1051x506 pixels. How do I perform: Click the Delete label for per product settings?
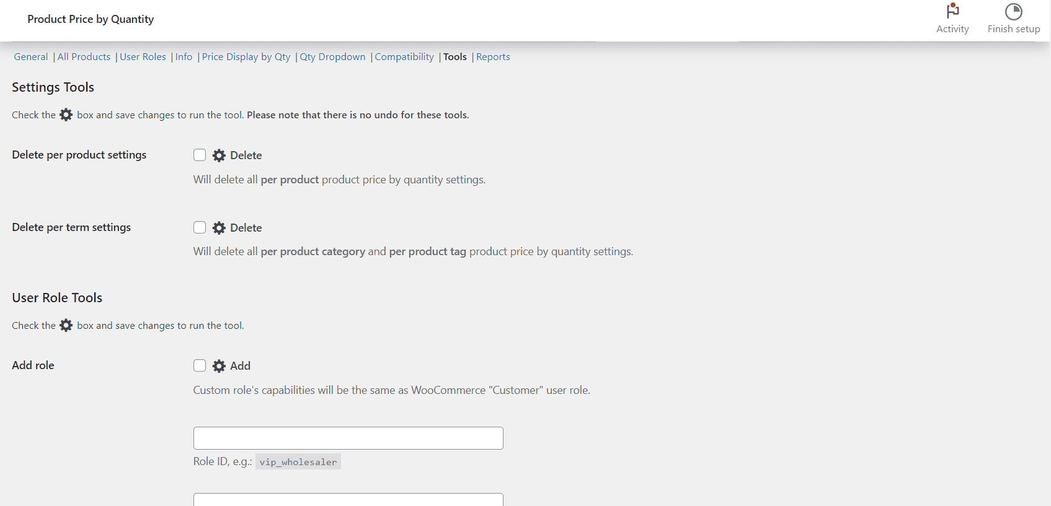pyautogui.click(x=246, y=155)
